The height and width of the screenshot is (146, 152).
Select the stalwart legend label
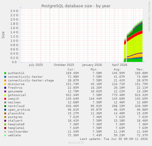coord(15,121)
